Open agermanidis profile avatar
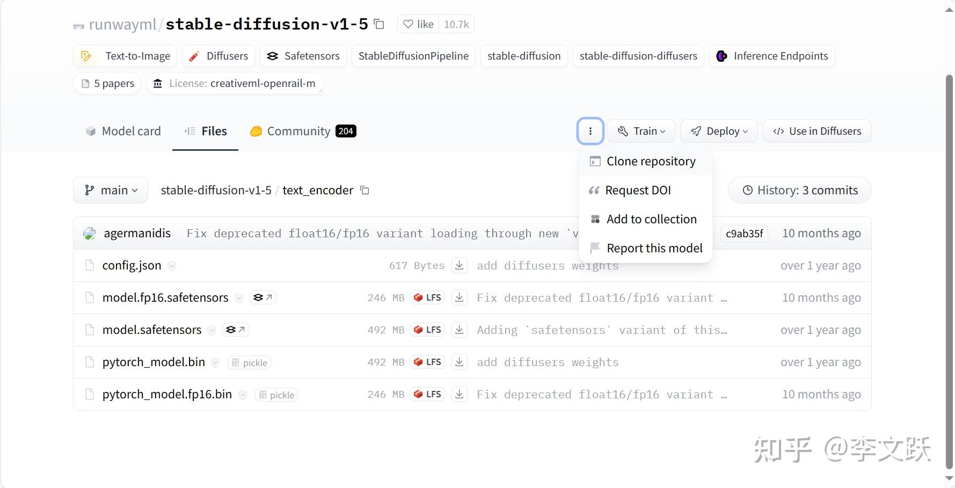This screenshot has height=488, width=955. 90,233
